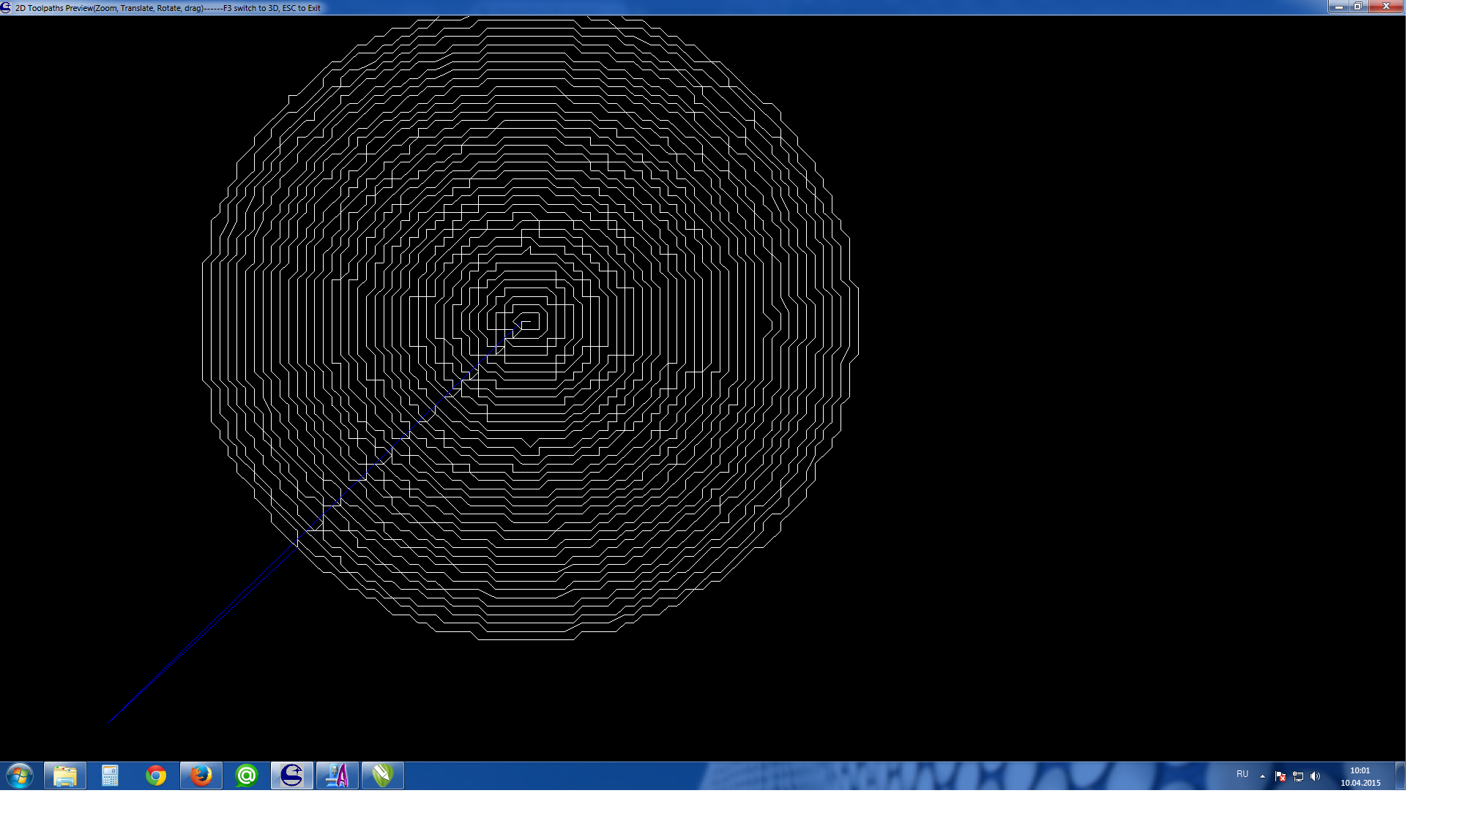The image size is (1476, 834).
Task: Open Windows Explorer from the taskbar
Action: (x=65, y=775)
